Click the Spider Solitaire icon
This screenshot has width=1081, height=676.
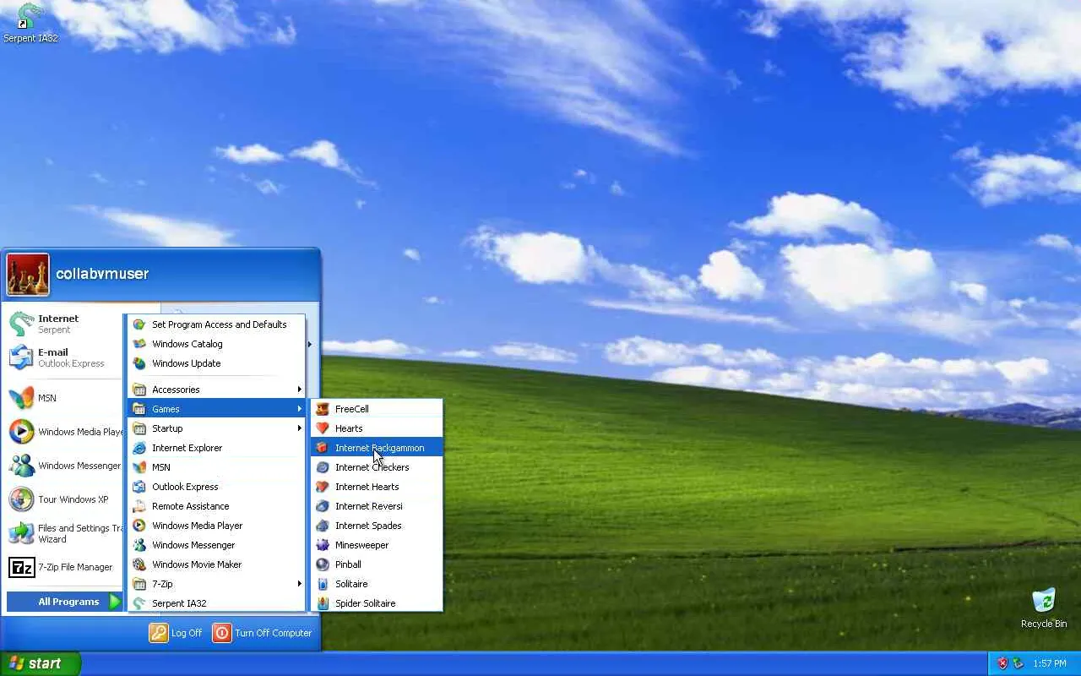[323, 603]
